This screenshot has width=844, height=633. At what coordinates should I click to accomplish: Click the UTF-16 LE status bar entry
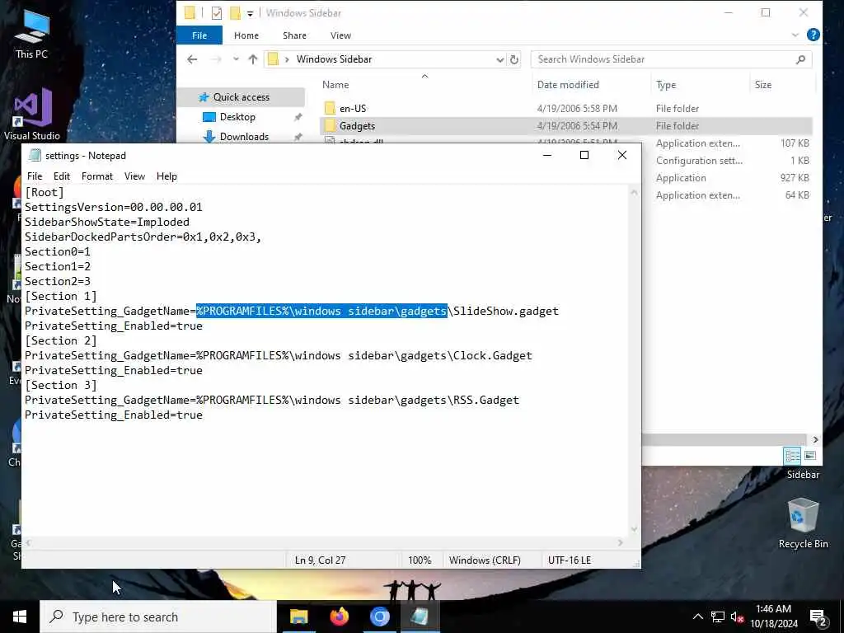(570, 560)
